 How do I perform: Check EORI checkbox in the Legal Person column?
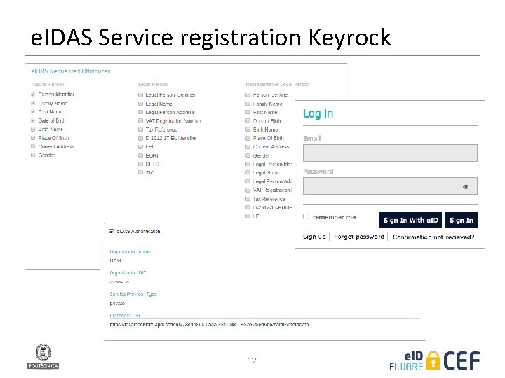click(x=140, y=155)
